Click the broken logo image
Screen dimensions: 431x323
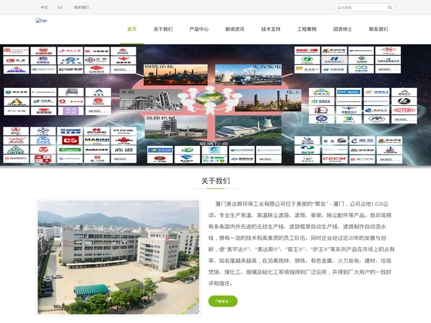pyautogui.click(x=41, y=20)
